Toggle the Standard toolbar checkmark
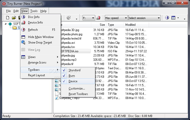190x120 pixels. click(x=64, y=70)
